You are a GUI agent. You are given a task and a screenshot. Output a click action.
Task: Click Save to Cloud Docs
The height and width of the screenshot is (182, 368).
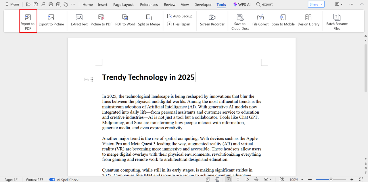coord(240,22)
